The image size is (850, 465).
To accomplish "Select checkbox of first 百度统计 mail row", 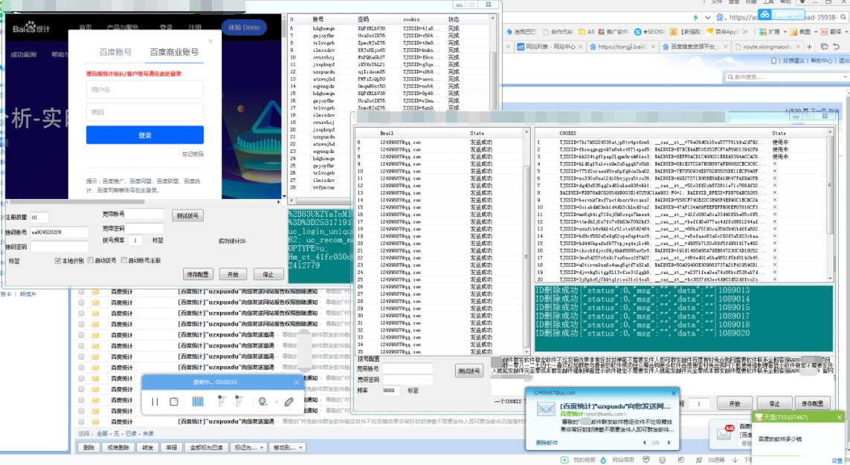I will point(81,292).
